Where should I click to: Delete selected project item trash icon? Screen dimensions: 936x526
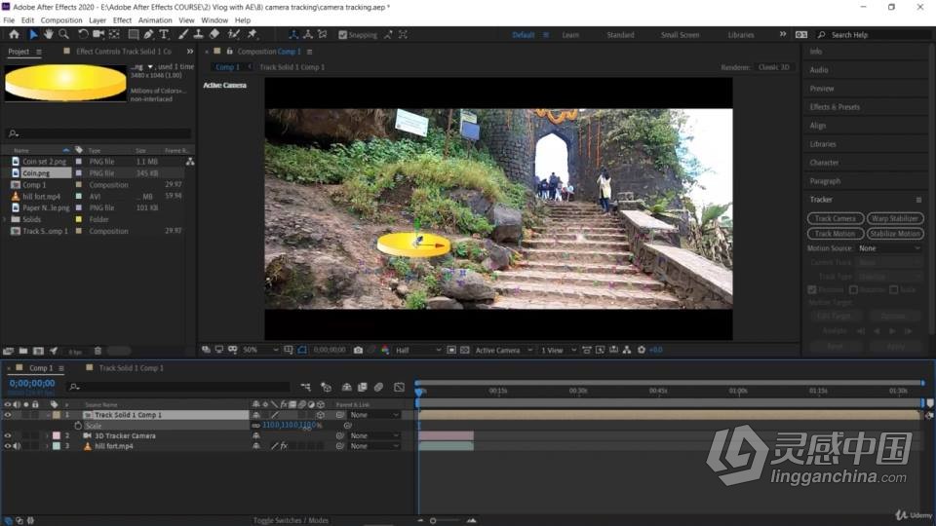coord(97,352)
